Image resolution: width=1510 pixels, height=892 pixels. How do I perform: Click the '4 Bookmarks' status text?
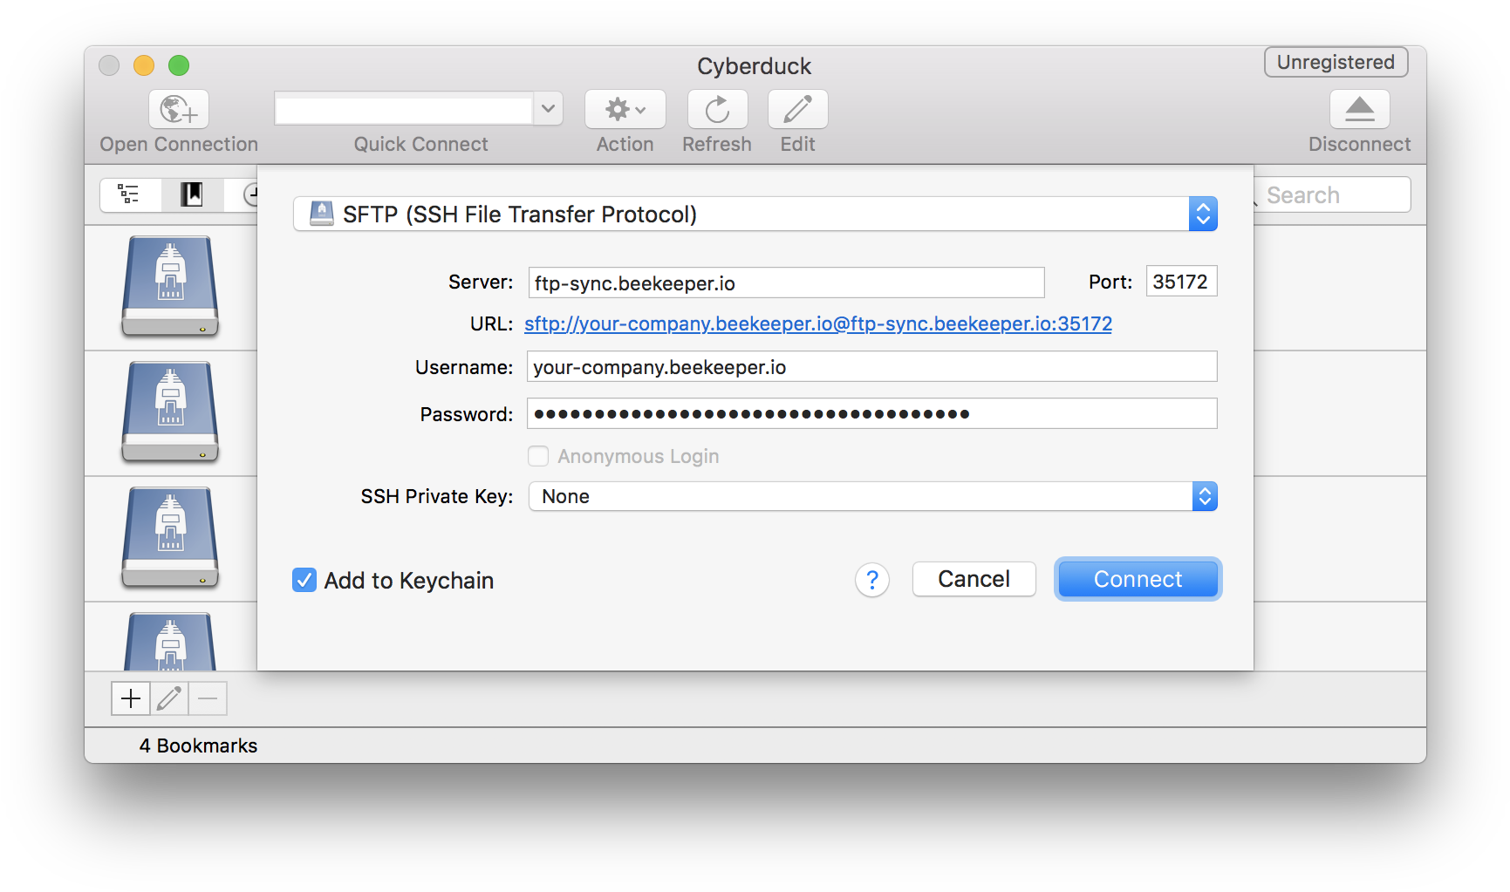tap(198, 746)
